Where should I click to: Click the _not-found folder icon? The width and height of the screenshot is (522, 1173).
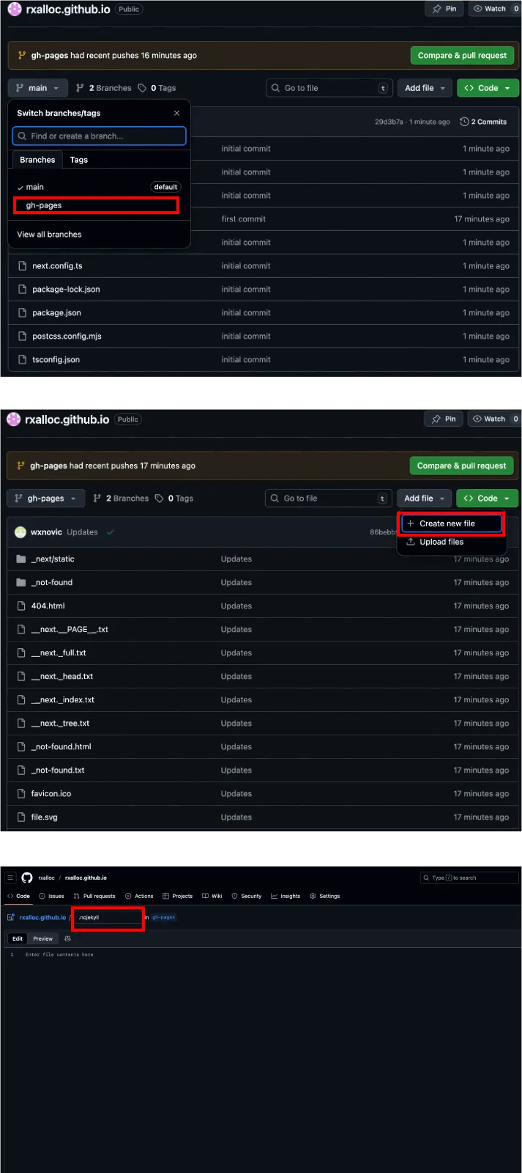21,583
